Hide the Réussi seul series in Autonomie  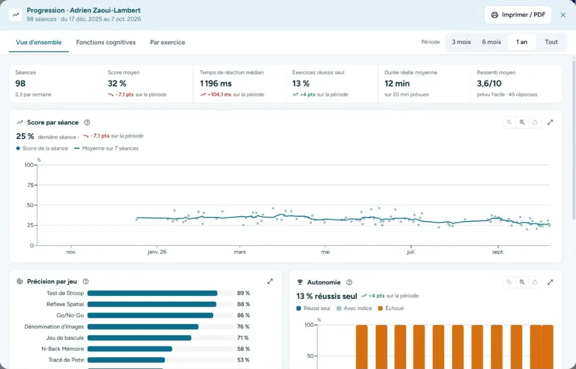pos(313,308)
